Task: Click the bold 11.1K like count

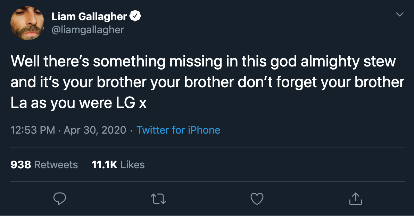Action: pos(104,165)
